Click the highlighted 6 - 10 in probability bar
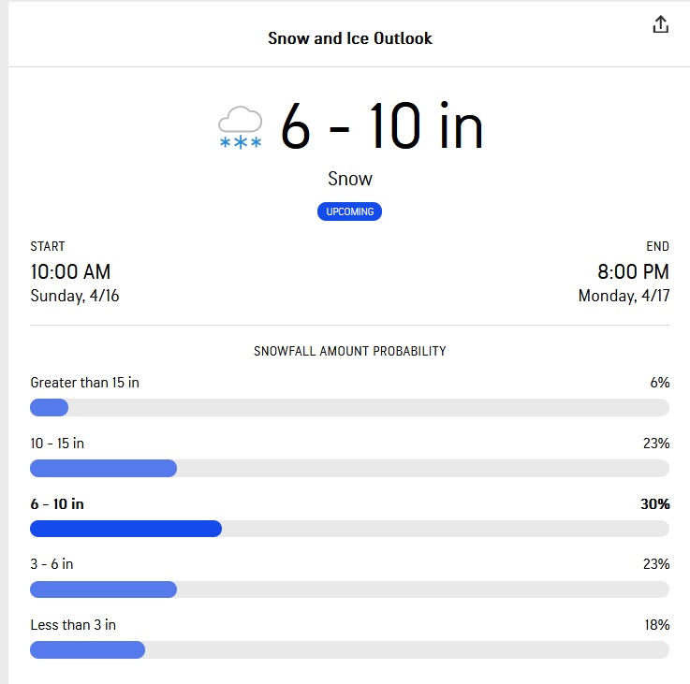The image size is (690, 684). pos(349,529)
